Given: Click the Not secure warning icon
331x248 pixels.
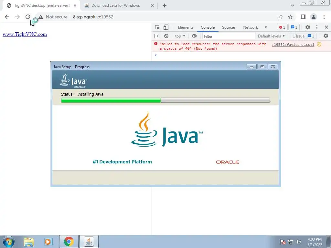Looking at the screenshot, I should click(x=41, y=17).
